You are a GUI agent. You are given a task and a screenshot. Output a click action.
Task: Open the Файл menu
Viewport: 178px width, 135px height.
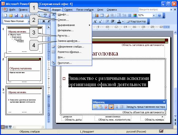coord(12,10)
